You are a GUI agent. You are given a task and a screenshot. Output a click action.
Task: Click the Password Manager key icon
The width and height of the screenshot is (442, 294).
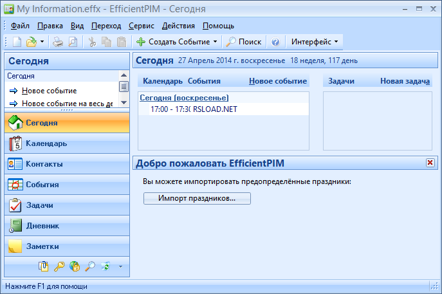[59, 266]
